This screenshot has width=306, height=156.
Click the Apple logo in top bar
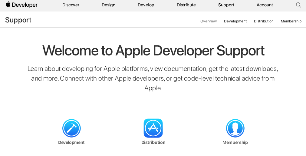8,4
